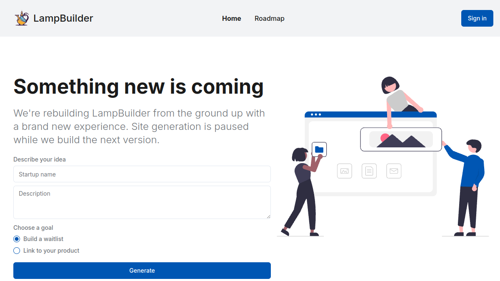Screen dimensions: 500x281
Task: Click the "Choose a goal" label
Action: [33, 228]
